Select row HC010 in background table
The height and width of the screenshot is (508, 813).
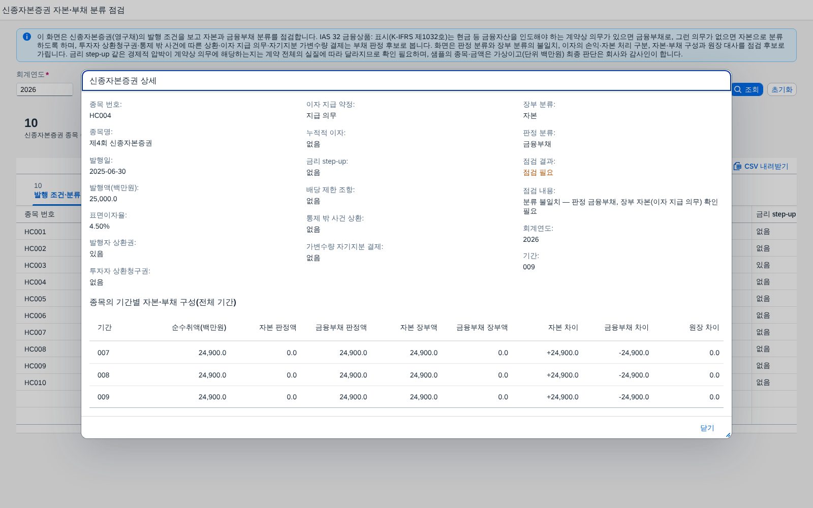tap(49, 383)
